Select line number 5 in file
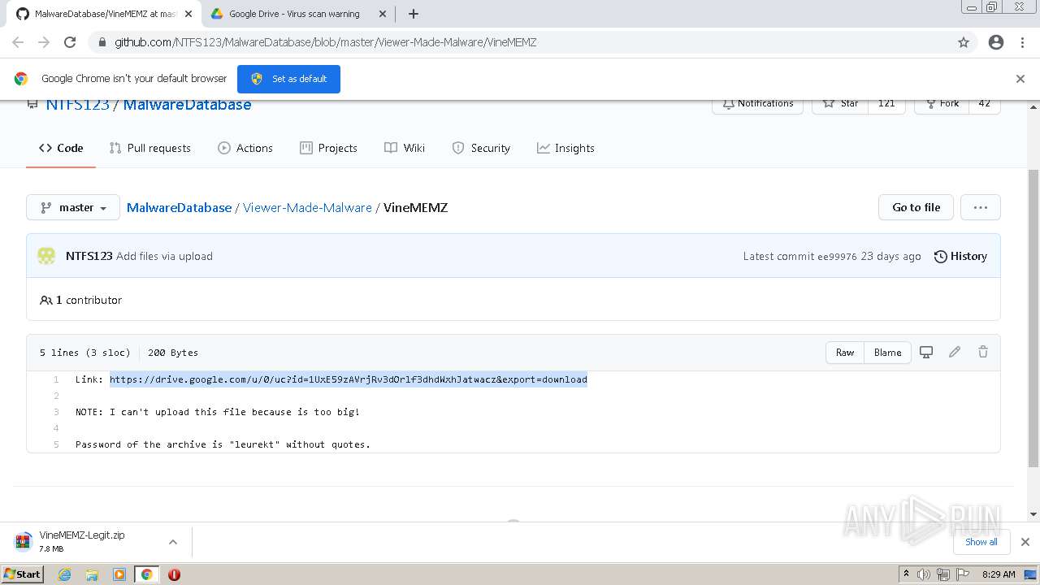 56,444
